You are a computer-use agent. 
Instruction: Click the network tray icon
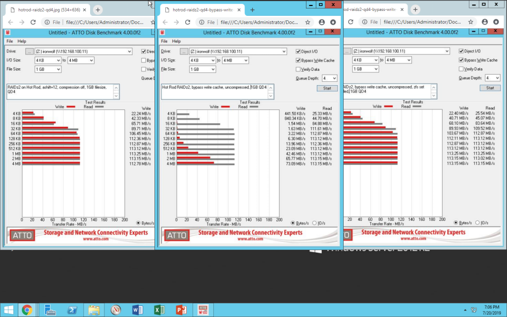point(474,310)
